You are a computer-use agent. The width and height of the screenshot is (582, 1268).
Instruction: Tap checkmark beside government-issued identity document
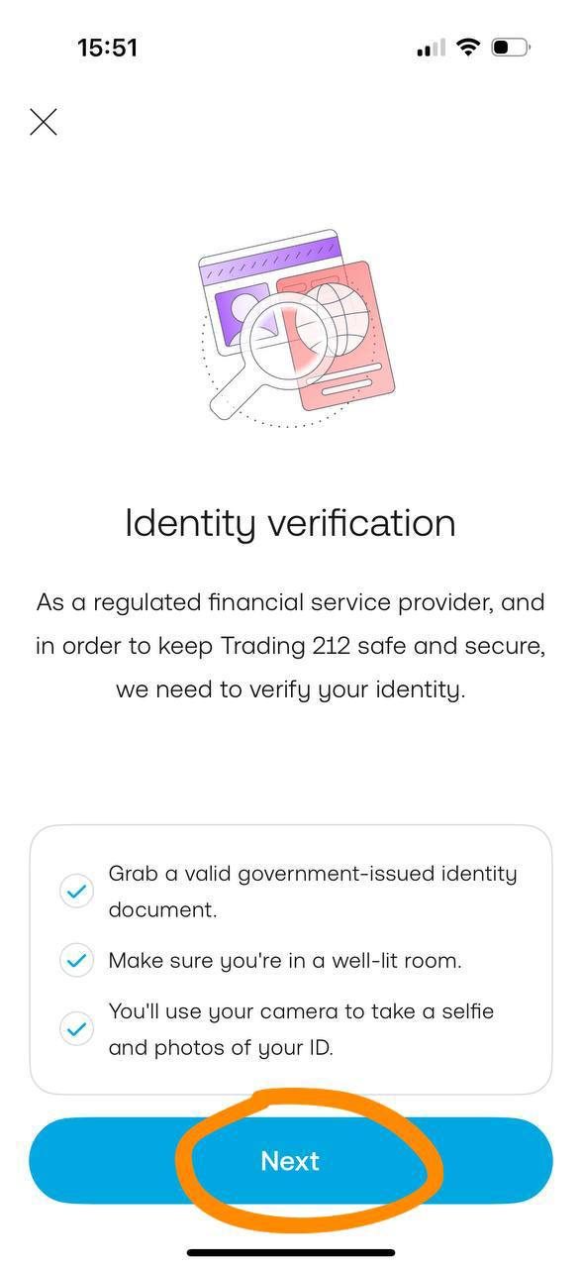pos(76,892)
